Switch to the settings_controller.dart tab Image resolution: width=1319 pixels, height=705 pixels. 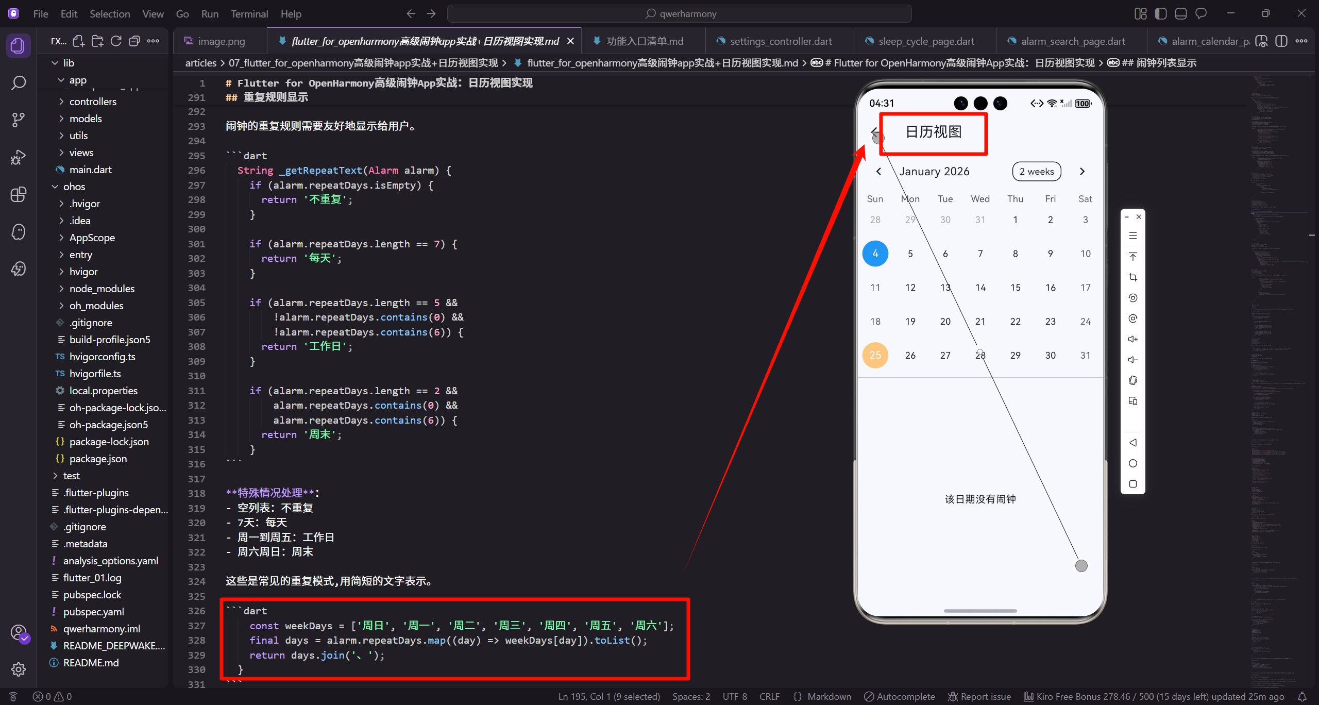780,41
